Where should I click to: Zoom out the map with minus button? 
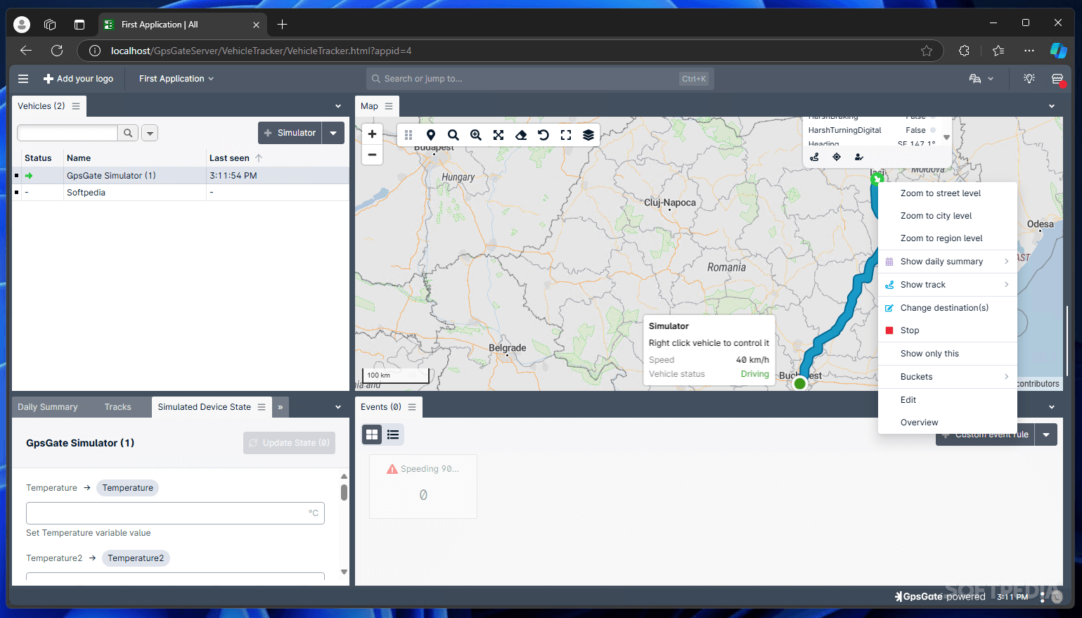373,155
